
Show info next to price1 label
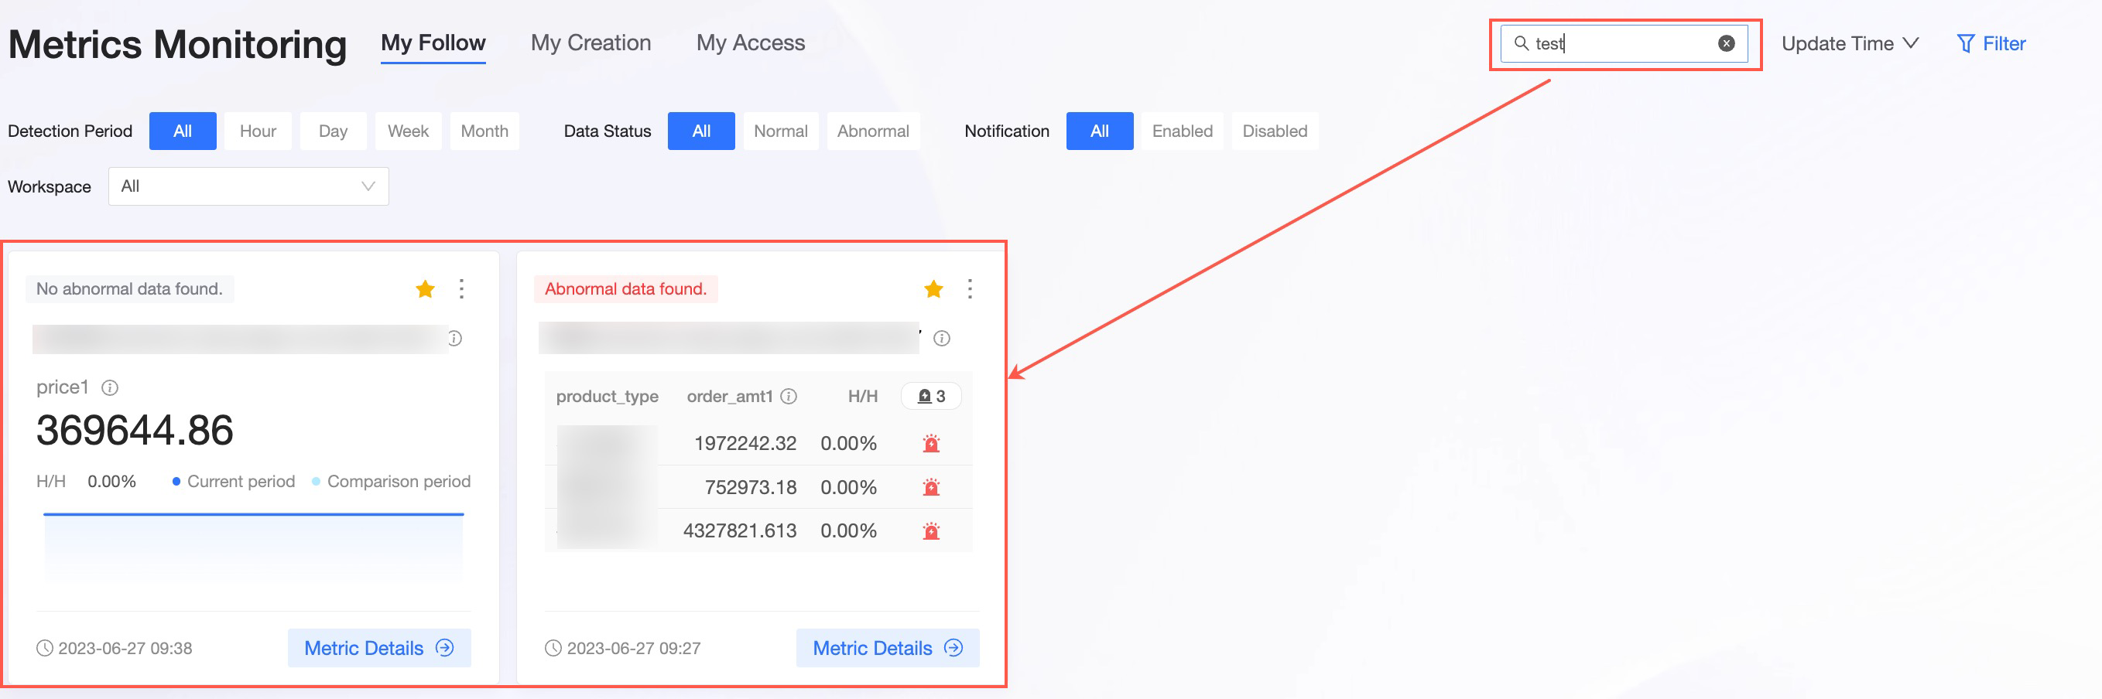click(109, 387)
